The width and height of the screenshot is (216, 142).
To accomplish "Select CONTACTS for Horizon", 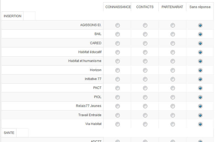I will [145, 70].
